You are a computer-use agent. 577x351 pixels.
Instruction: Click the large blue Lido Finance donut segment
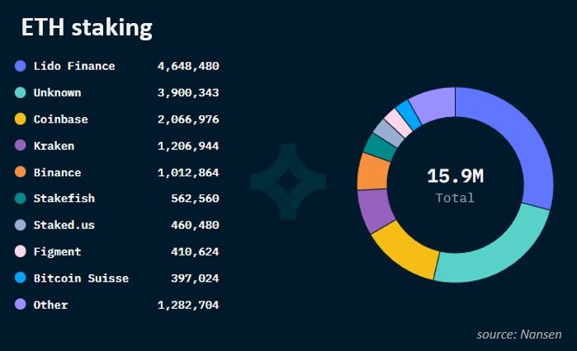point(520,135)
